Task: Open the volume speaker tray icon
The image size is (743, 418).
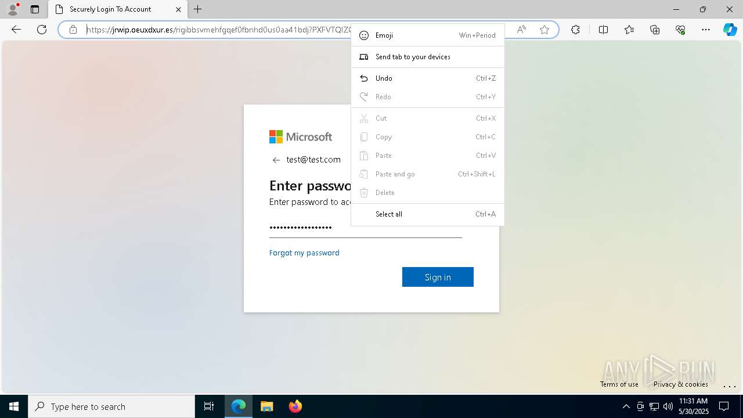Action: click(668, 406)
